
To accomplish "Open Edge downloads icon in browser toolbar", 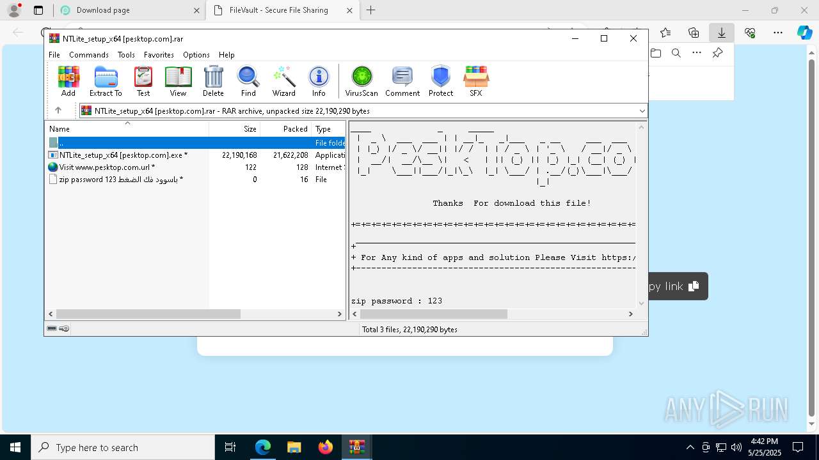I will point(721,33).
